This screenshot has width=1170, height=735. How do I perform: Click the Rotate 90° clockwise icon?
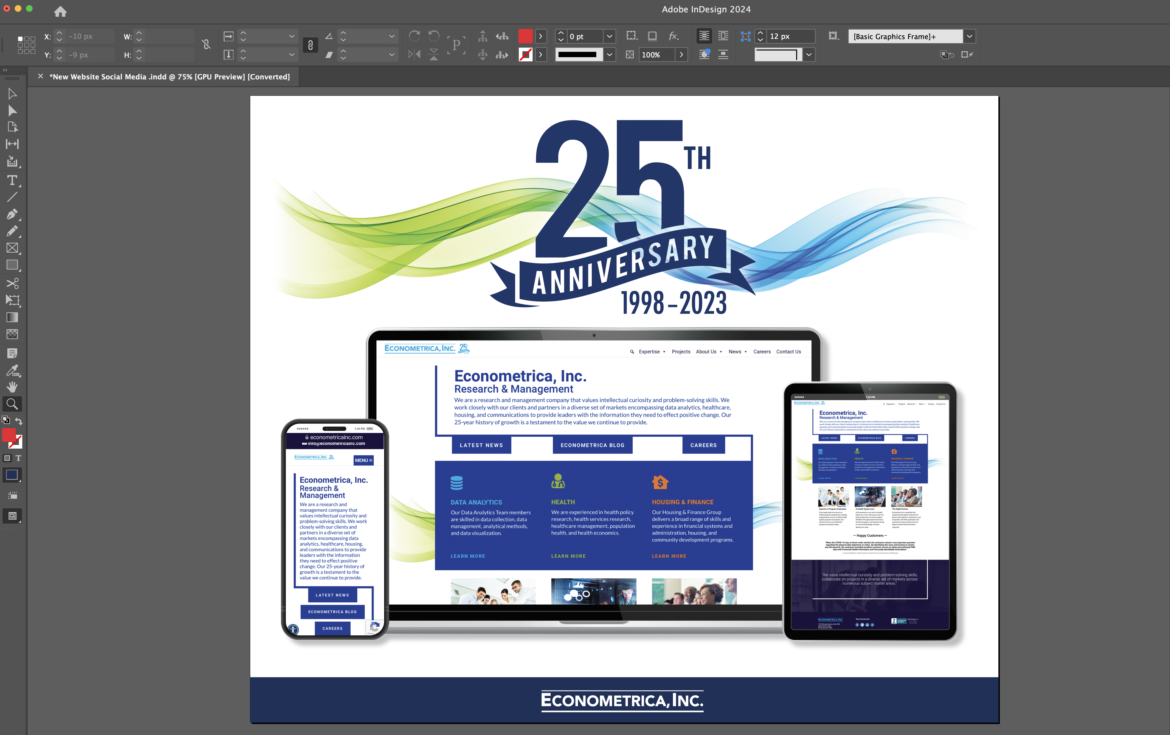tap(415, 36)
